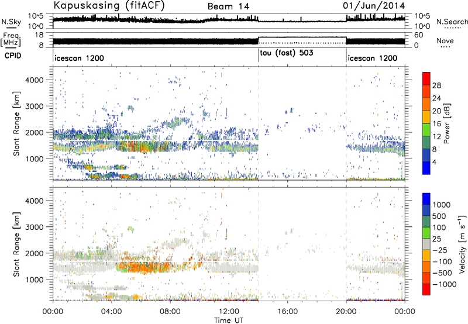Click the 4000 tick on velocity panel axis

tap(35, 201)
